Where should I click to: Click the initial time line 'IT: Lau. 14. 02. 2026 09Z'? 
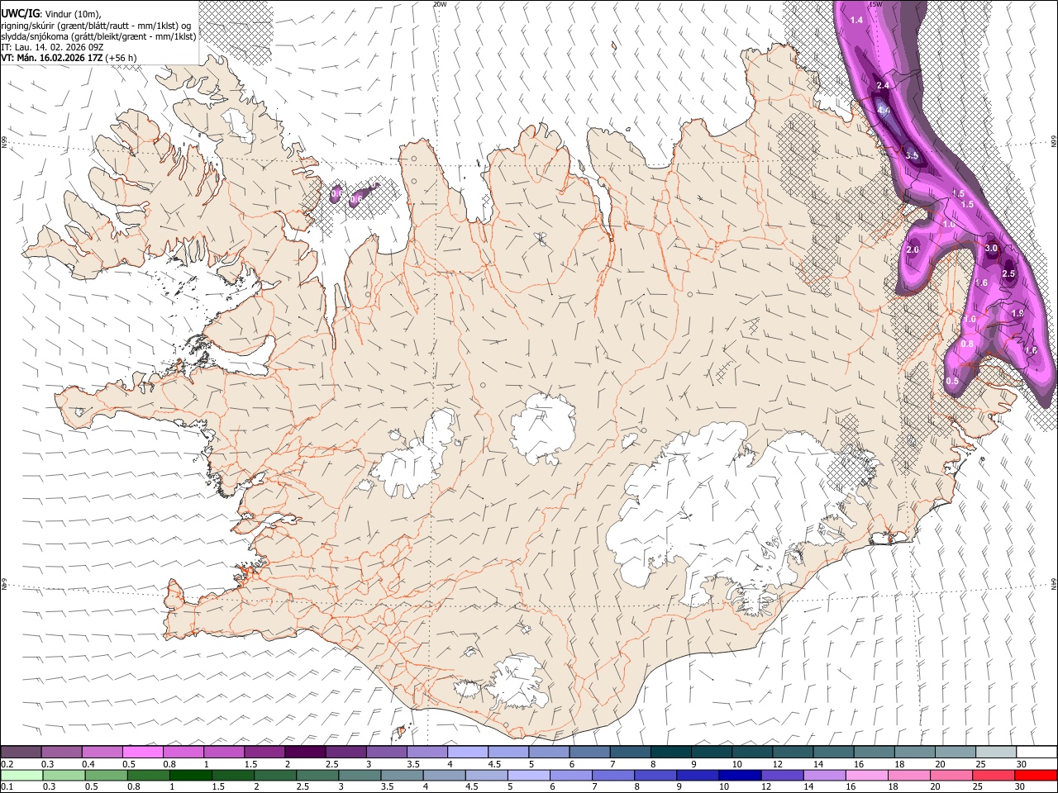[52, 47]
